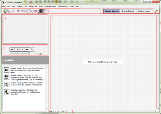Click the grayscale palette gradient swatch
This screenshot has height=114, width=161.
pyautogui.click(x=43, y=11)
